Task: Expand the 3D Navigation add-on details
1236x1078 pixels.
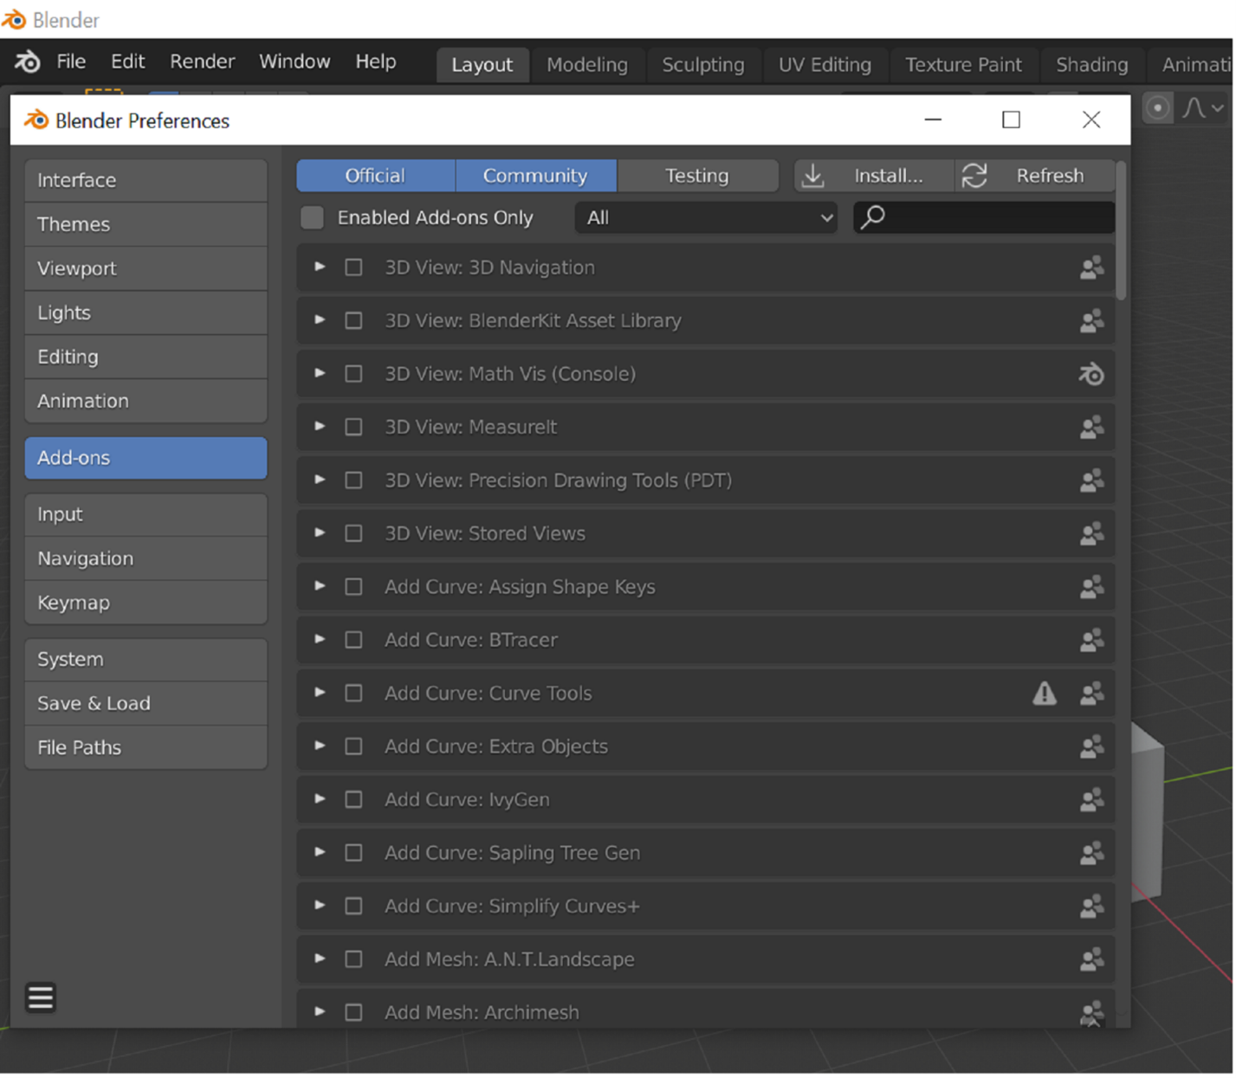Action: click(320, 268)
